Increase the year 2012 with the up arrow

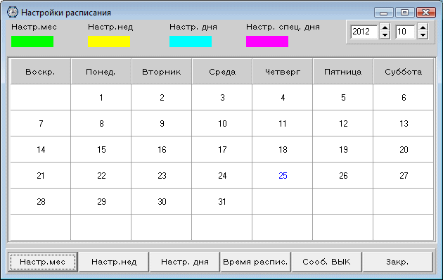click(385, 27)
